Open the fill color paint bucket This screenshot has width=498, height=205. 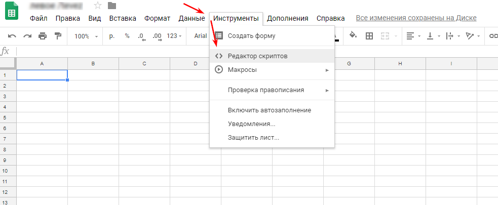click(x=354, y=36)
